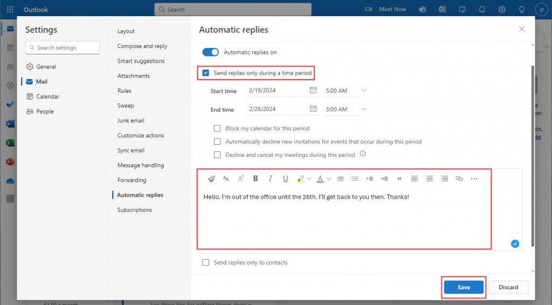Open the Rules settings page

(x=125, y=91)
